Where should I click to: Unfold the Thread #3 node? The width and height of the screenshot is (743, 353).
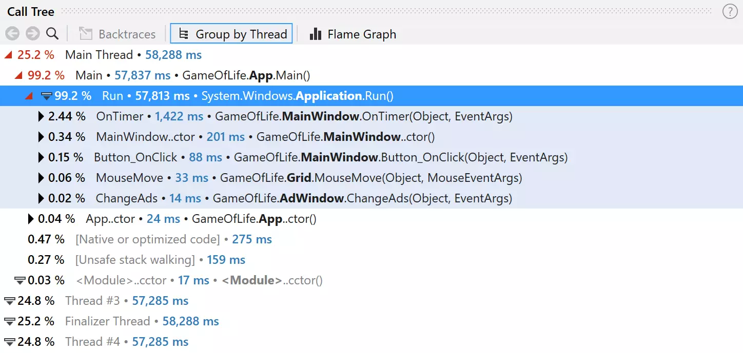coord(9,301)
